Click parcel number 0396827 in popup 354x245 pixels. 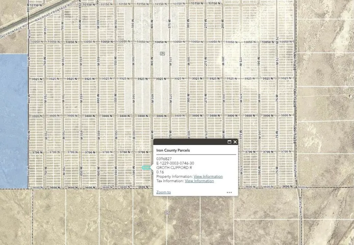click(x=164, y=159)
